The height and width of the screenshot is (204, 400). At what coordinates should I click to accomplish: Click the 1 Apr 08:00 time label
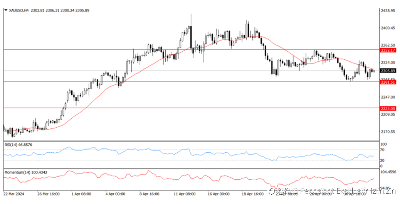click(81, 194)
